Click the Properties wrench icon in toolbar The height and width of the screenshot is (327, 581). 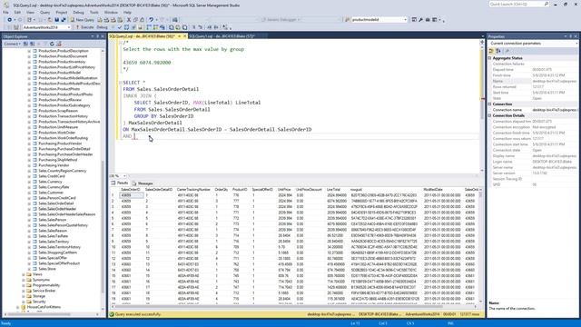click(x=421, y=20)
